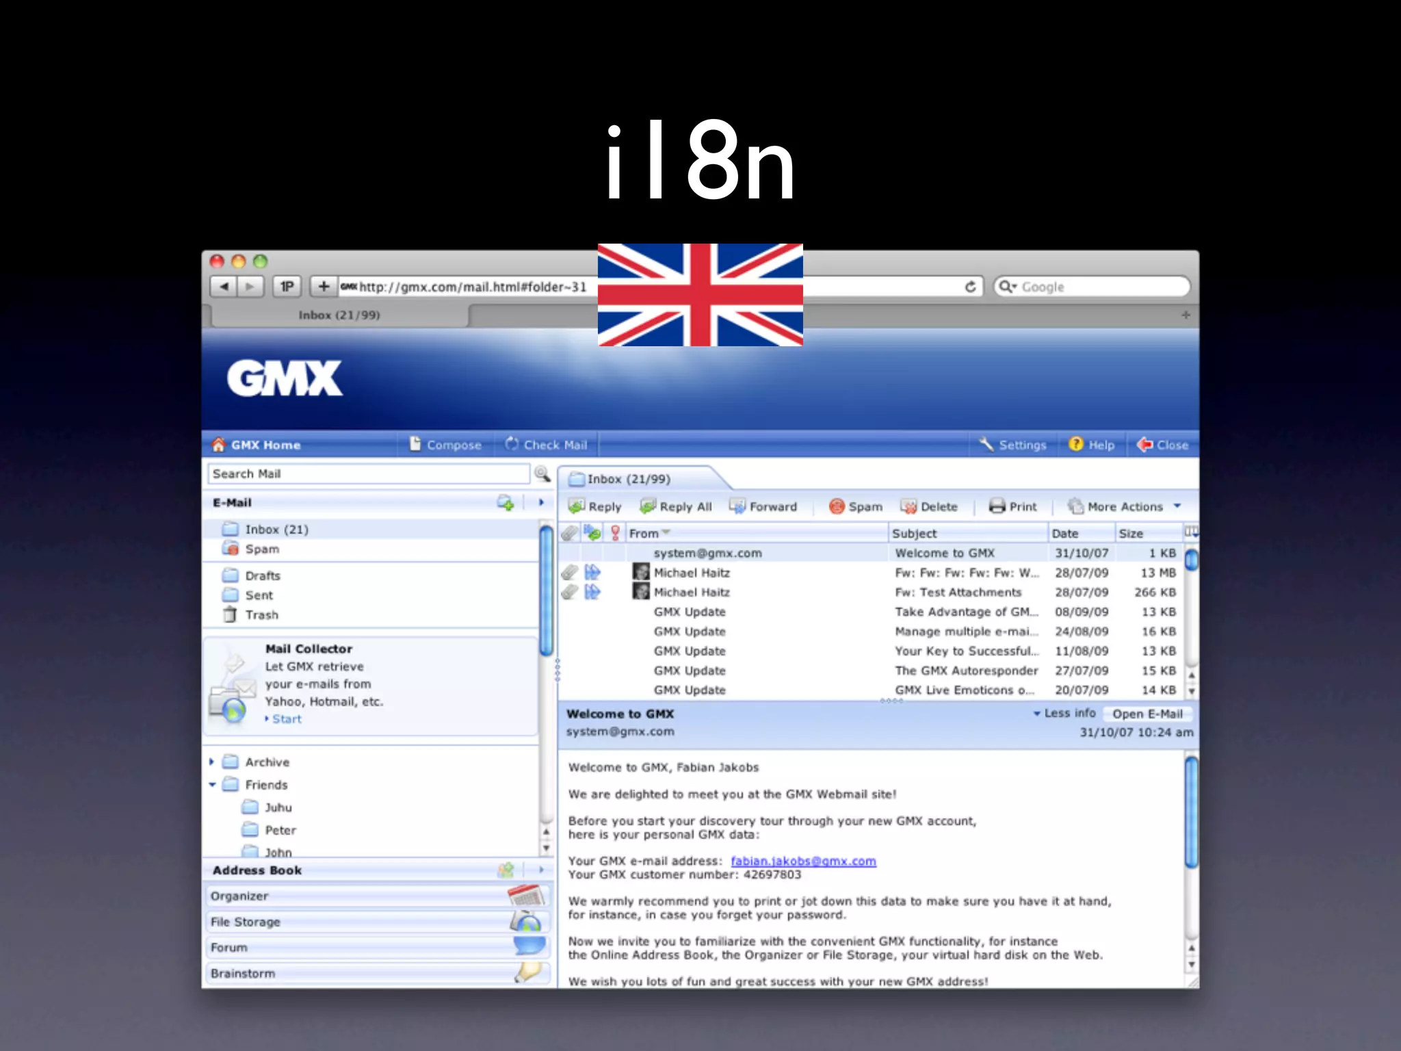Select the Inbox (21/99) browser tab
The width and height of the screenshot is (1401, 1051).
[x=340, y=315]
